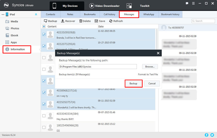This screenshot has height=138, width=217.
Task: Collapse the iPad device tree
Action: click(x=3, y=15)
